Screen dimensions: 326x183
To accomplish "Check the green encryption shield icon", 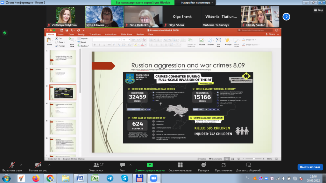I will click(x=5, y=33).
